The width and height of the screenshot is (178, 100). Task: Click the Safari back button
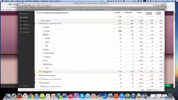point(20,5)
